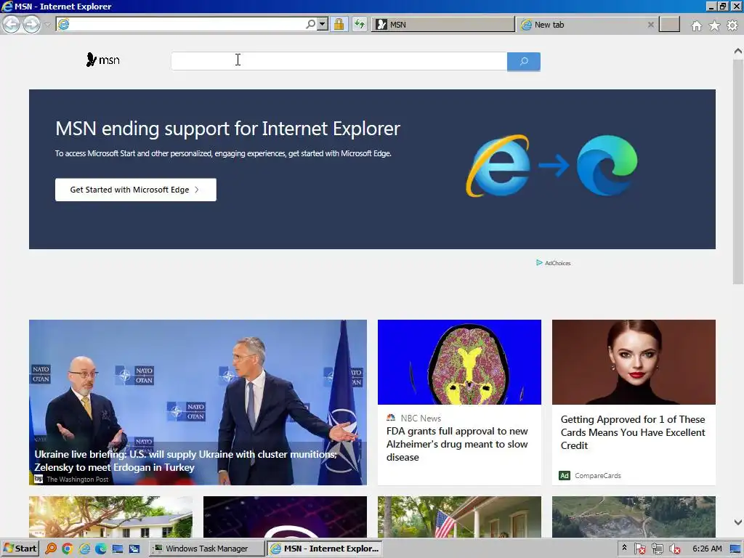744x558 pixels.
Task: Click the network connection tray icon
Action: 657,549
